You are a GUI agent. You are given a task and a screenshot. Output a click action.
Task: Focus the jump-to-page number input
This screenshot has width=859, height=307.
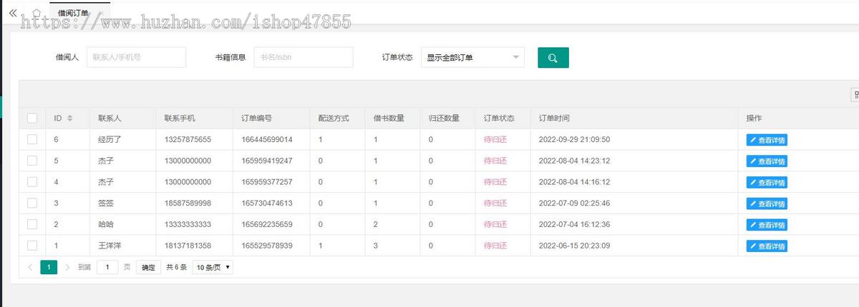tap(107, 268)
